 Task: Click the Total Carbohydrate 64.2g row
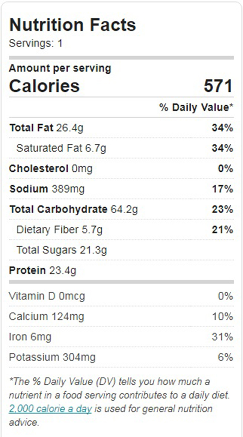click(121, 209)
